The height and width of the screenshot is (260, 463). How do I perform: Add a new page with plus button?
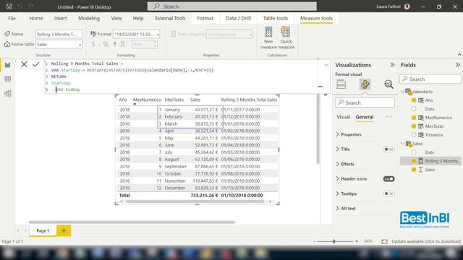[64, 230]
